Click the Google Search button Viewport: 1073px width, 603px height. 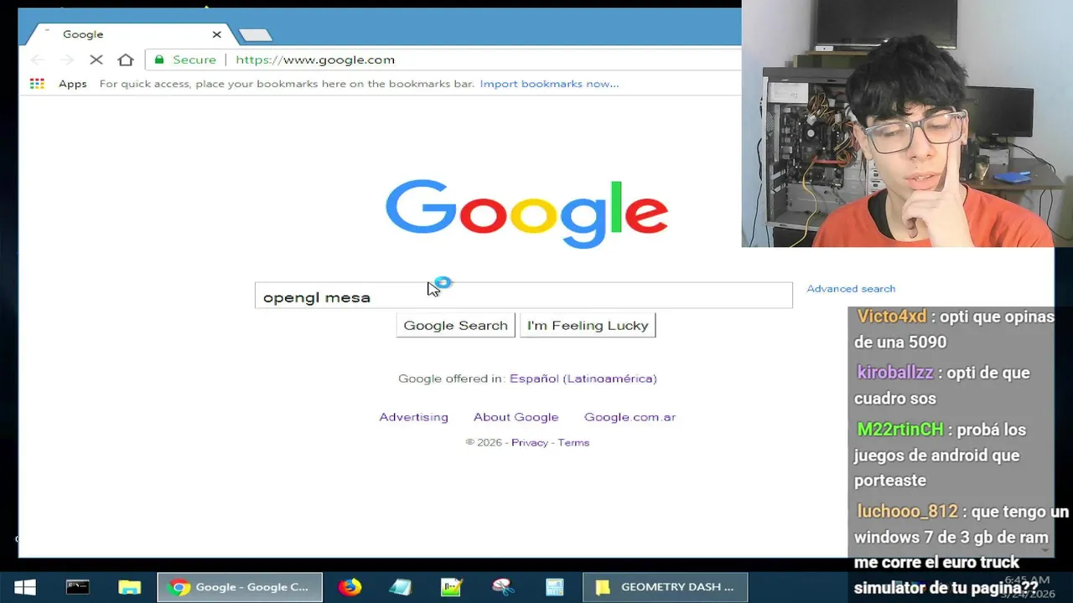coord(455,325)
